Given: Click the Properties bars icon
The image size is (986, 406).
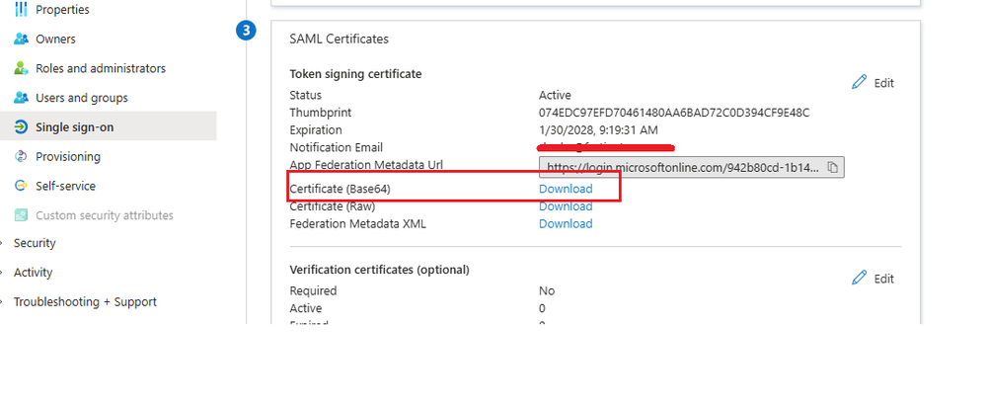Looking at the screenshot, I should pyautogui.click(x=21, y=10).
